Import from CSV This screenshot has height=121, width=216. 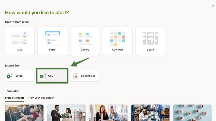click(x=52, y=76)
